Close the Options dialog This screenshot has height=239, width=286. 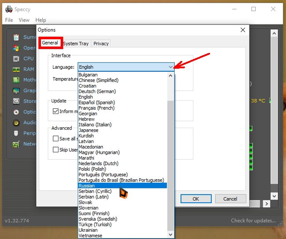[243, 30]
